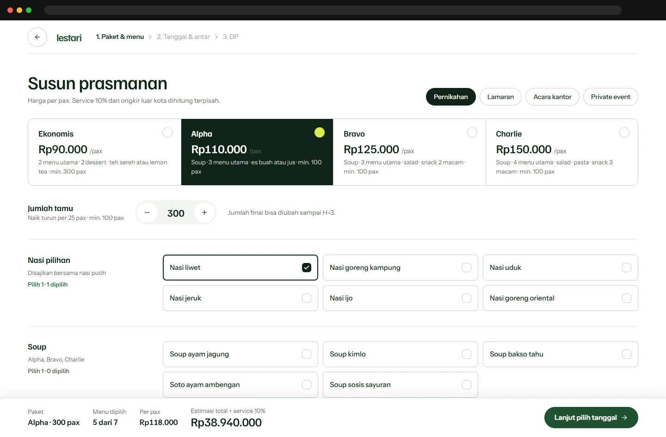Click the Rp118.000 per pax value
Screen dimensions: 666x437
pos(159,423)
